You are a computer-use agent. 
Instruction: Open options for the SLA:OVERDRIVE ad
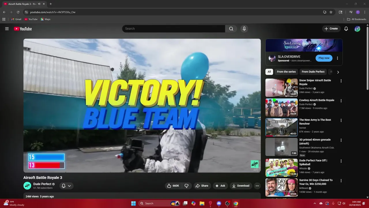[338, 58]
